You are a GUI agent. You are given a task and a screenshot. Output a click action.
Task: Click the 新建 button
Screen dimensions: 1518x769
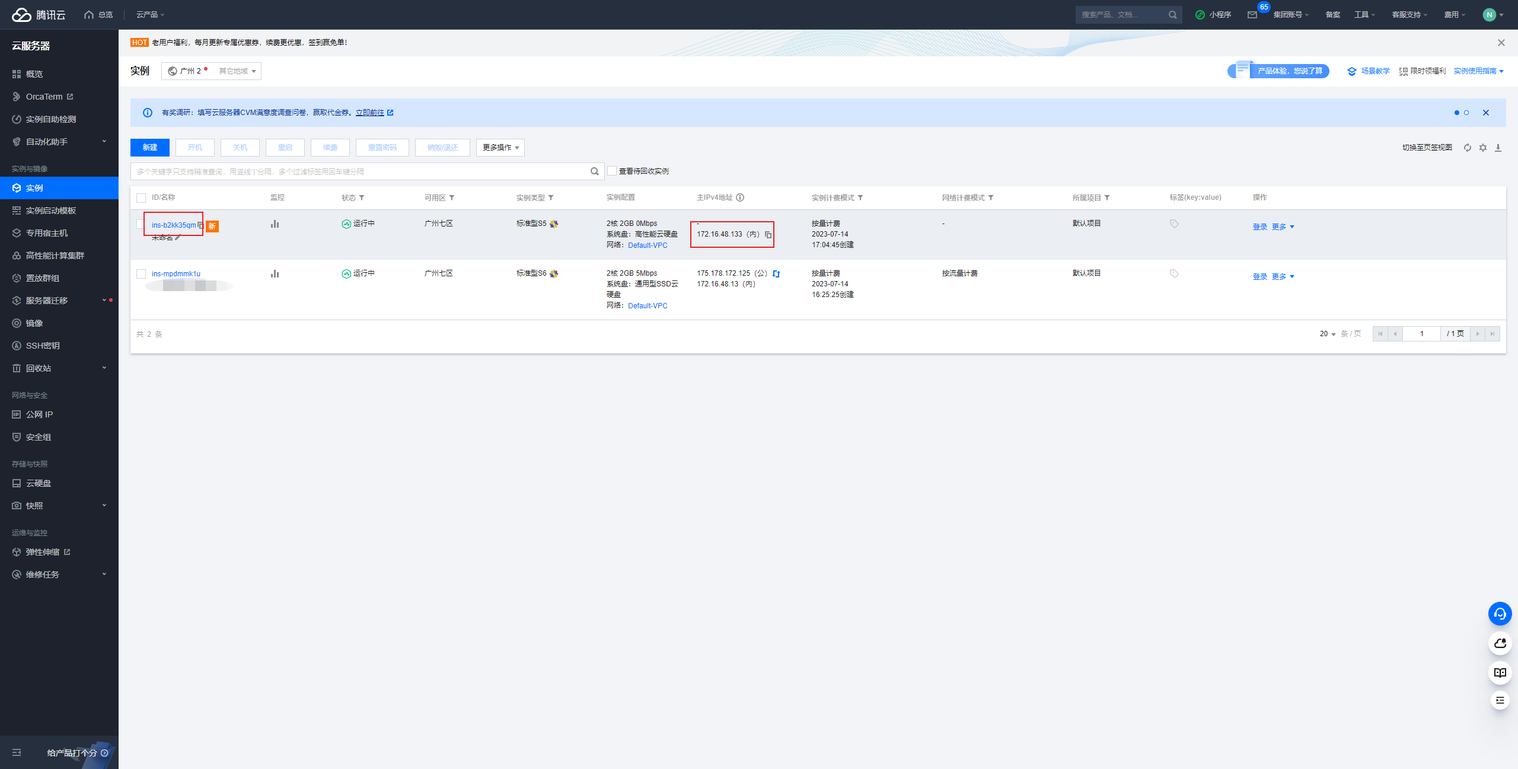tap(150, 148)
